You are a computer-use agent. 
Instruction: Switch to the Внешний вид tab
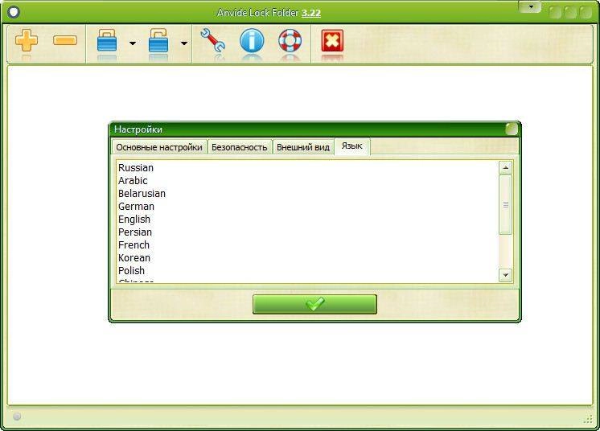303,147
